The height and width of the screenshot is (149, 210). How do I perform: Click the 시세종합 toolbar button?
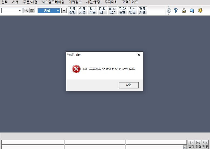(72, 11)
